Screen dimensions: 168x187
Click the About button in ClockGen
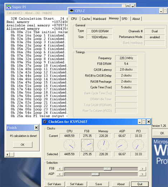point(121,184)
